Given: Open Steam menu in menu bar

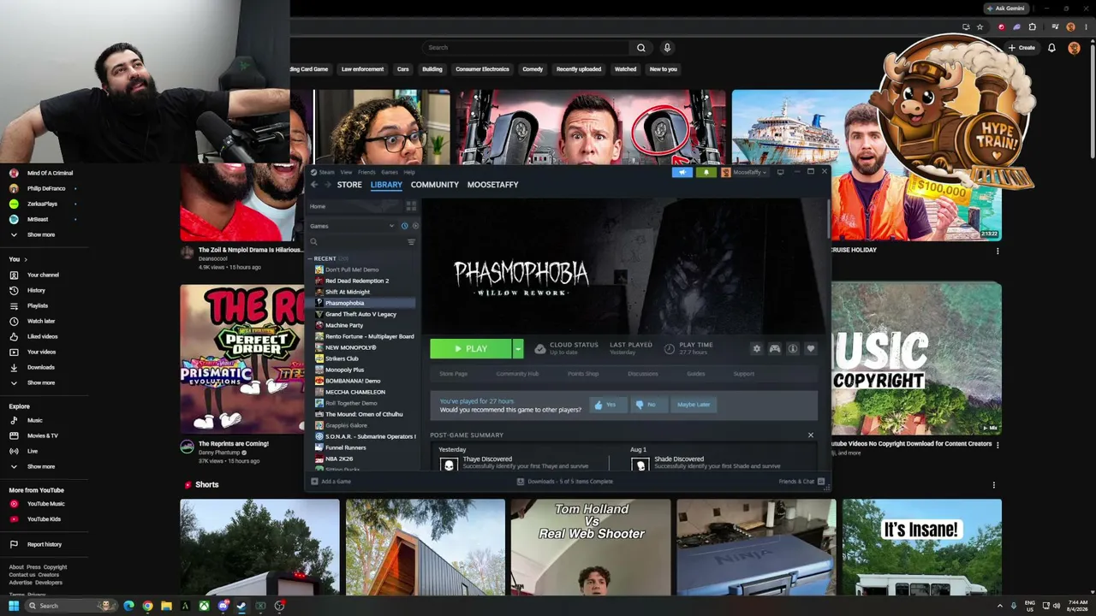Looking at the screenshot, I should (325, 172).
